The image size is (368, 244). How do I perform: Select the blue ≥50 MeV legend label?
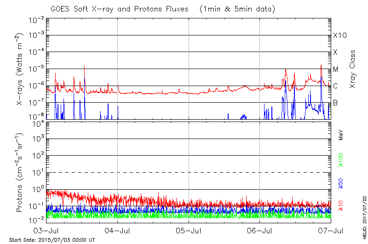[341, 184]
